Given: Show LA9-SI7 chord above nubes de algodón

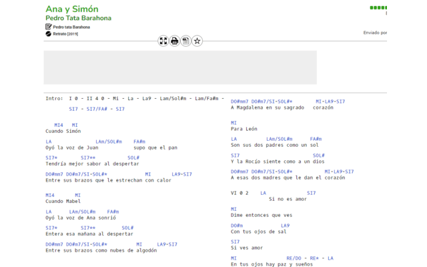Looking at the screenshot, I should point(167,244).
